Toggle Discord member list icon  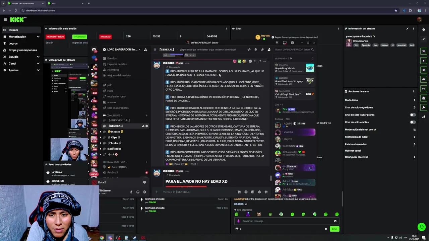pyautogui.click(x=269, y=50)
